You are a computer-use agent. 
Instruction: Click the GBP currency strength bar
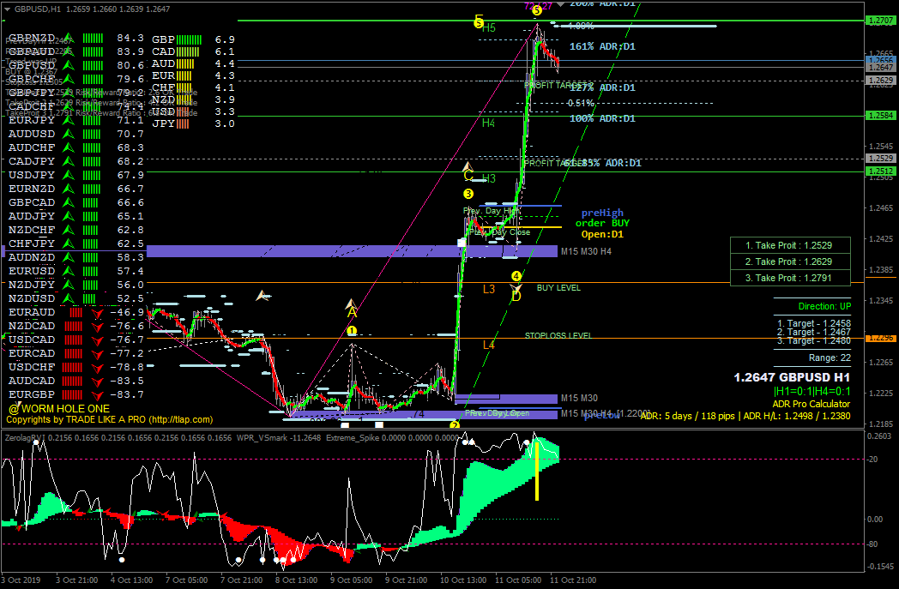(190, 39)
